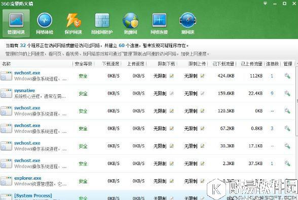The height and width of the screenshot is (200, 298).
Task: Click connection count 3 in the 67.2KB row
Action: point(272,129)
